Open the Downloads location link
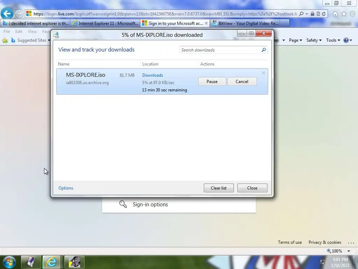Screen dimensions: 358x269 click(152, 75)
